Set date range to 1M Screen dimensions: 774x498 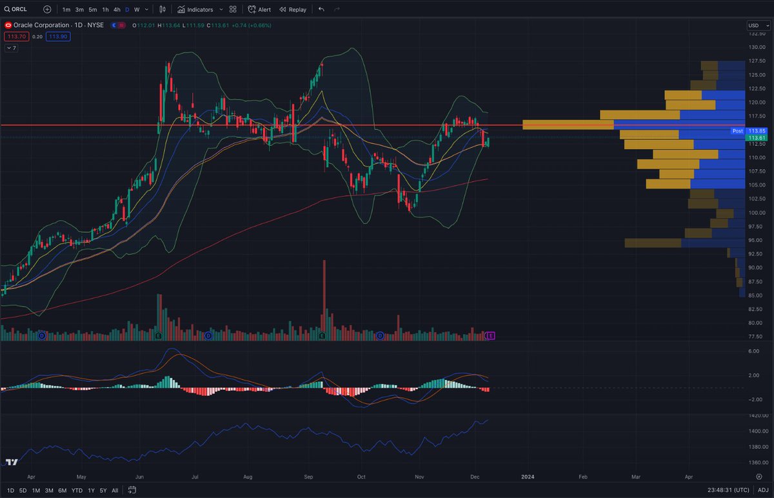[35, 490]
